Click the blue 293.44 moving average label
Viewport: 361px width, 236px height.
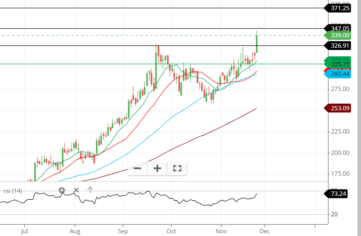point(337,74)
